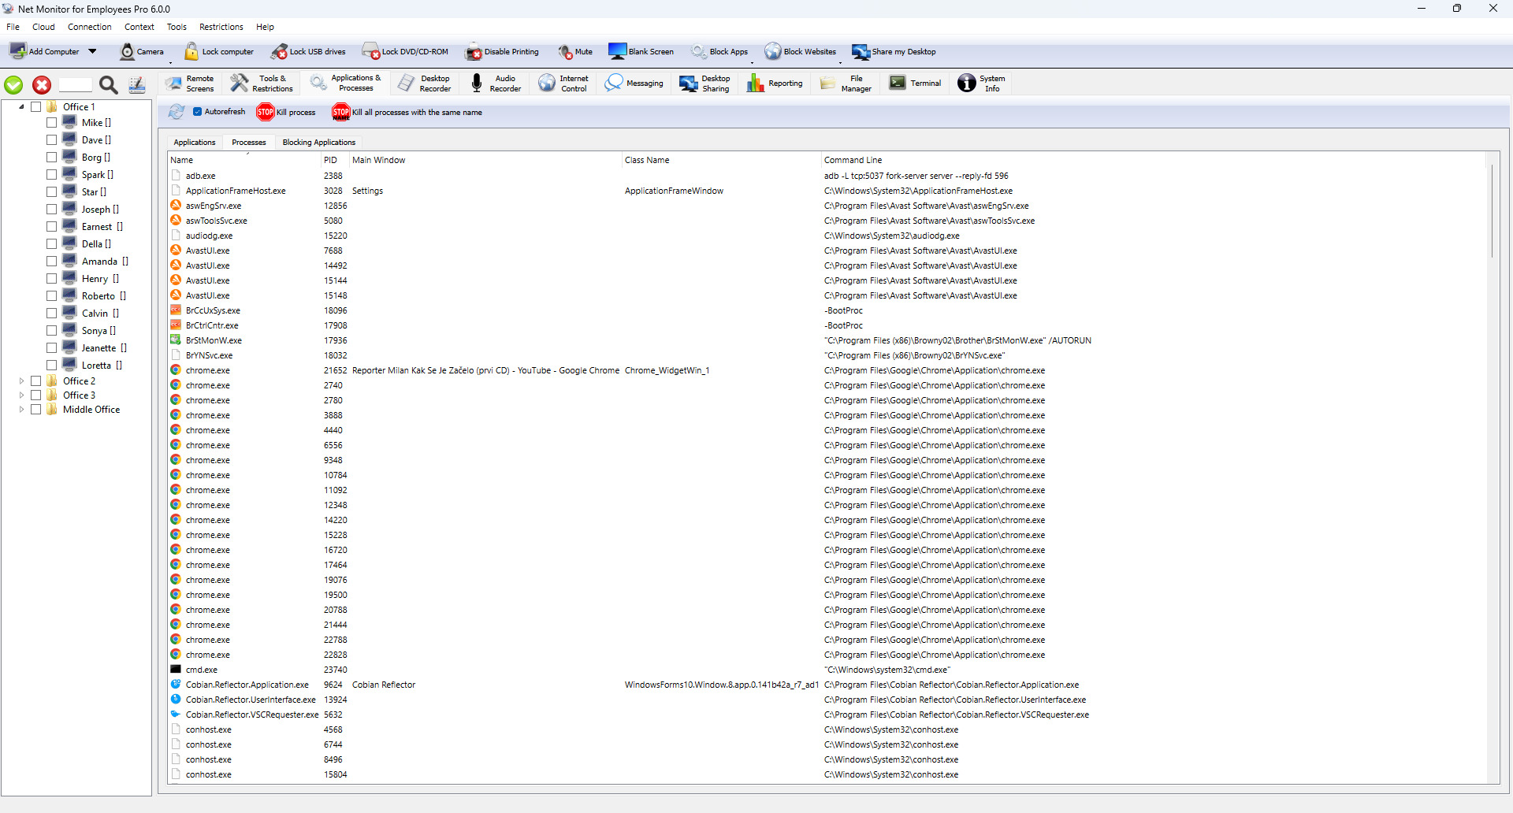Click the magnifier search icon
The width and height of the screenshot is (1513, 813).
pos(109,85)
